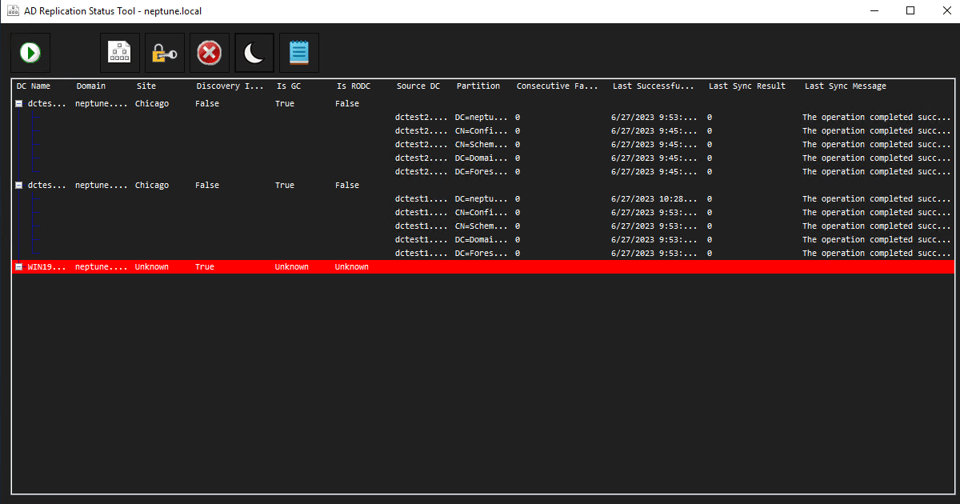Maximize the AD Replication Status Tool window

pyautogui.click(x=910, y=11)
